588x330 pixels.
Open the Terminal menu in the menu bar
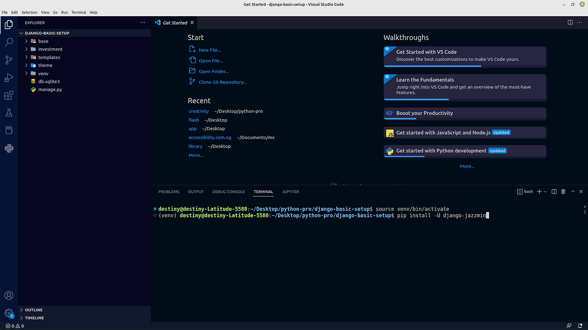[x=79, y=12]
